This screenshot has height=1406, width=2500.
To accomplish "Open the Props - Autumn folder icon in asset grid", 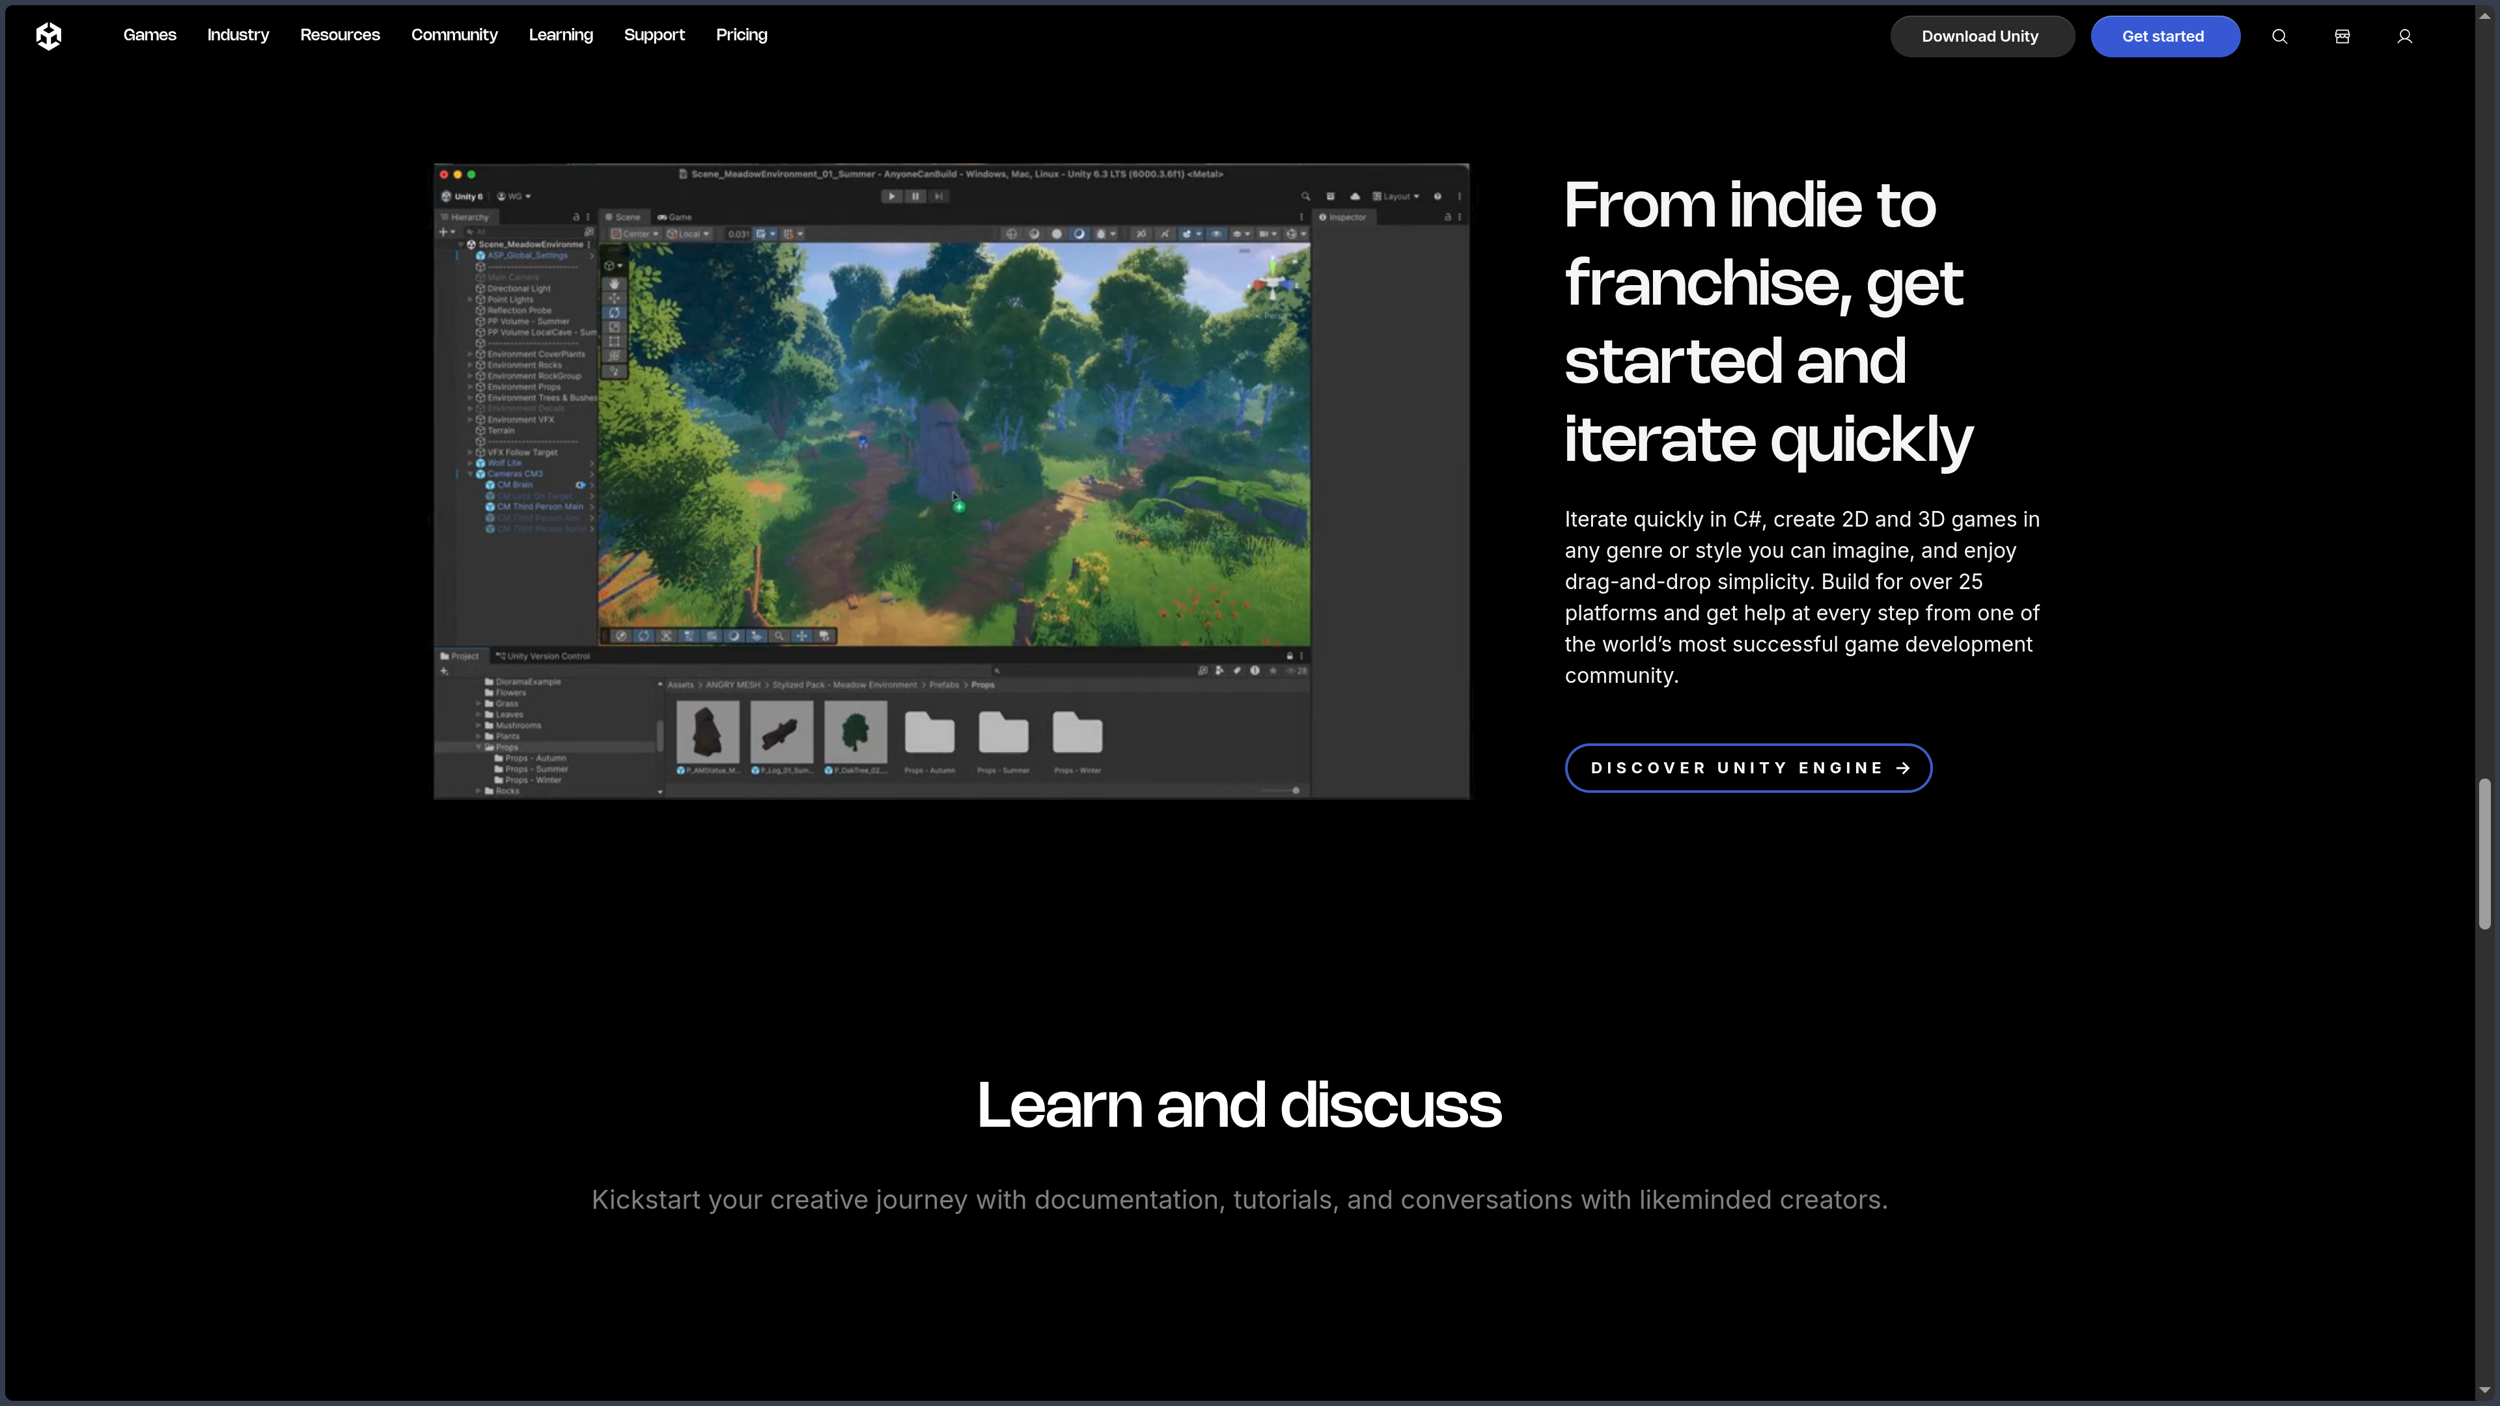I will [930, 732].
